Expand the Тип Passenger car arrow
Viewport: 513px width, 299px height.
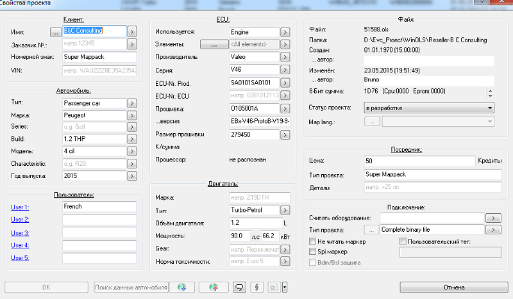[x=131, y=102]
